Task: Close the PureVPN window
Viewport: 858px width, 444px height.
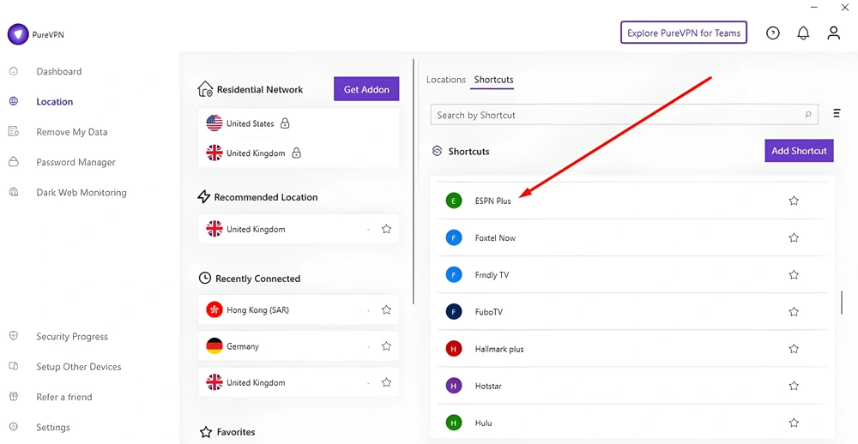Action: coord(845,7)
